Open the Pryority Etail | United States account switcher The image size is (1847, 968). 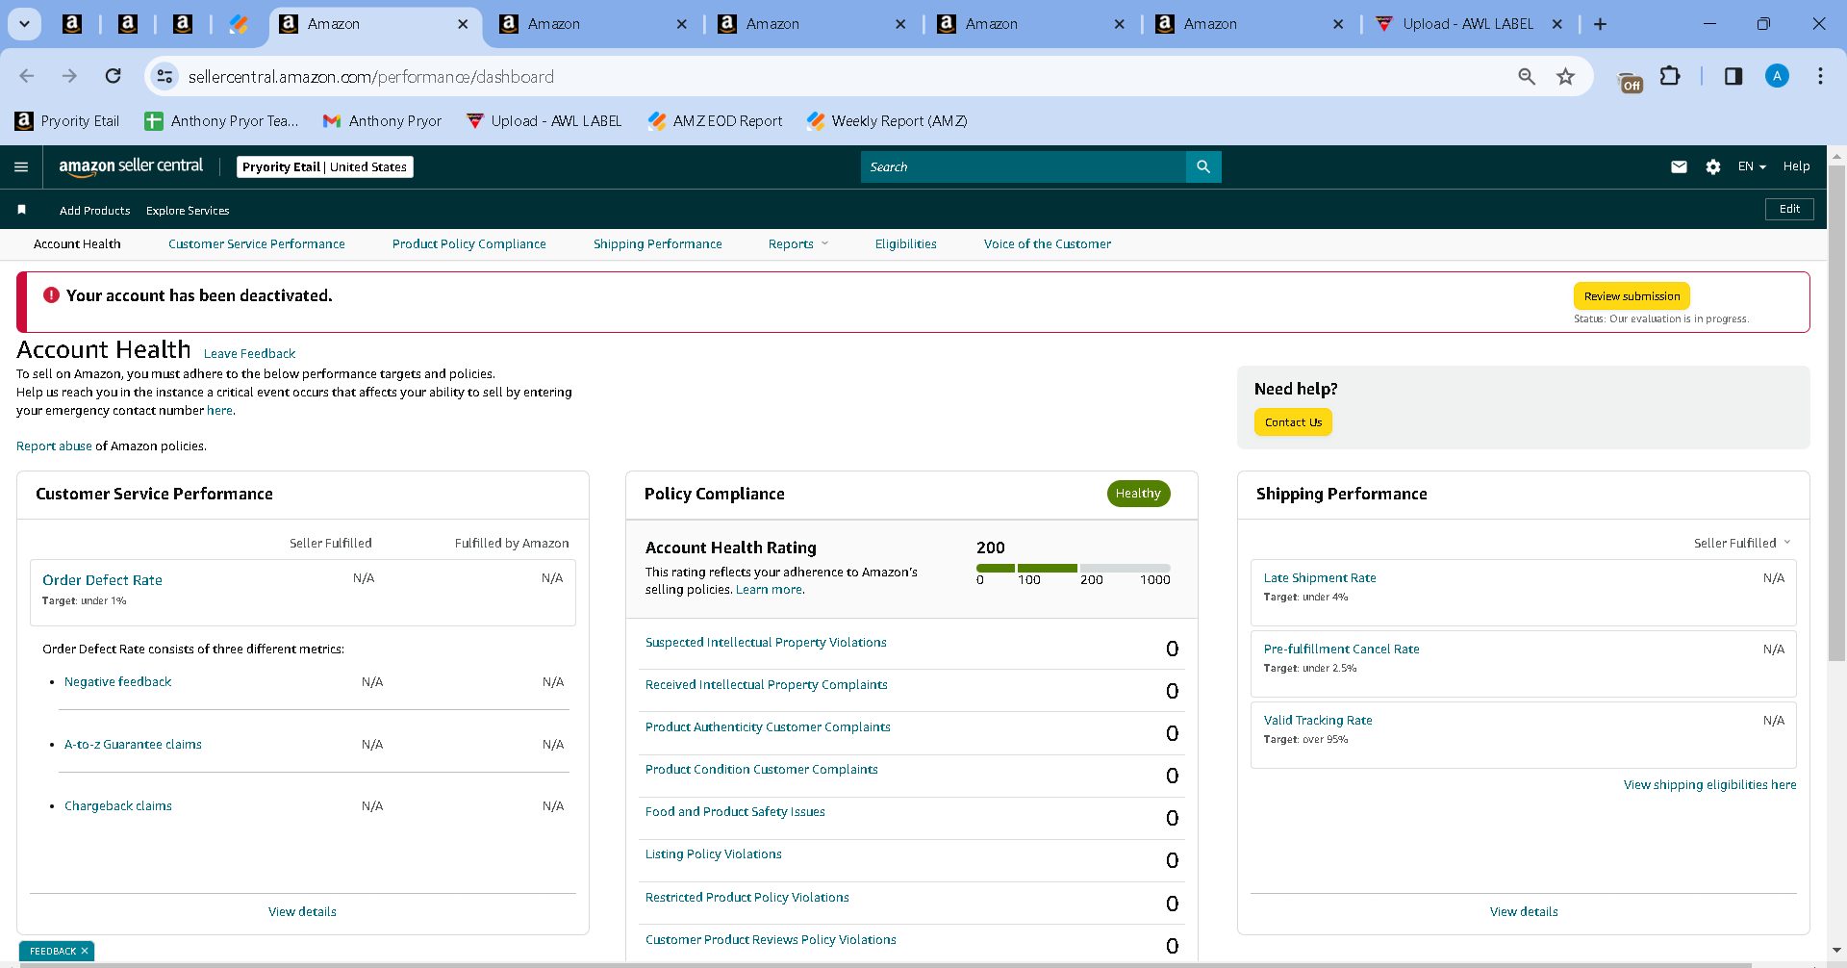click(325, 166)
